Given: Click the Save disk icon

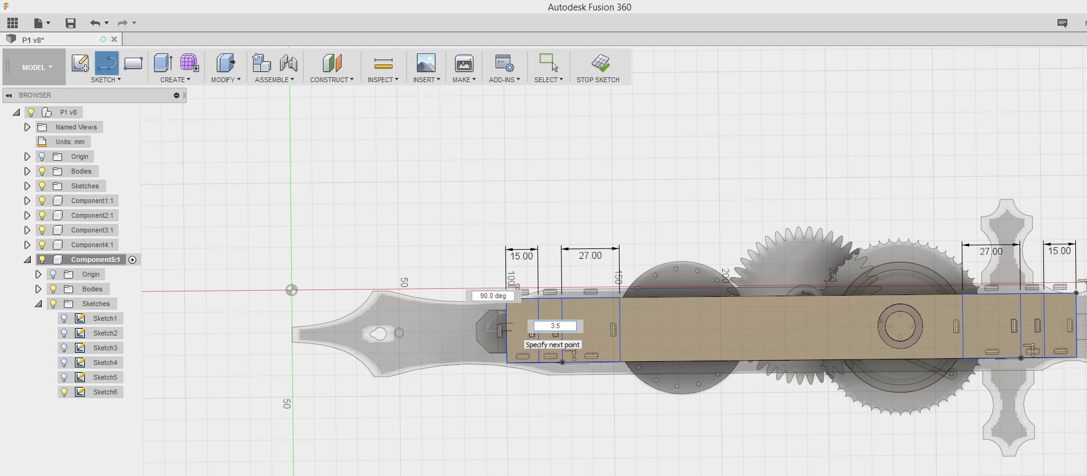Looking at the screenshot, I should [x=71, y=23].
